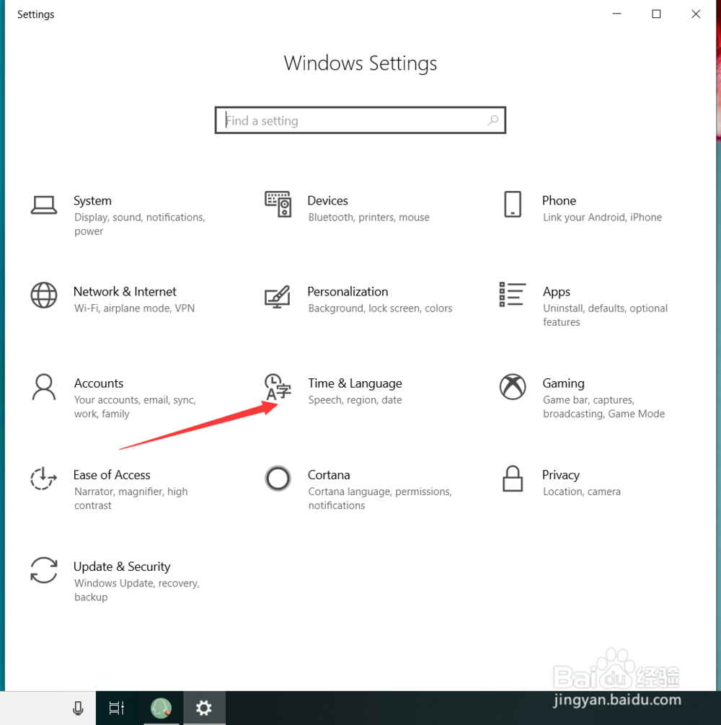Screen dimensions: 721x725
Task: Open System settings title
Action: coord(92,200)
